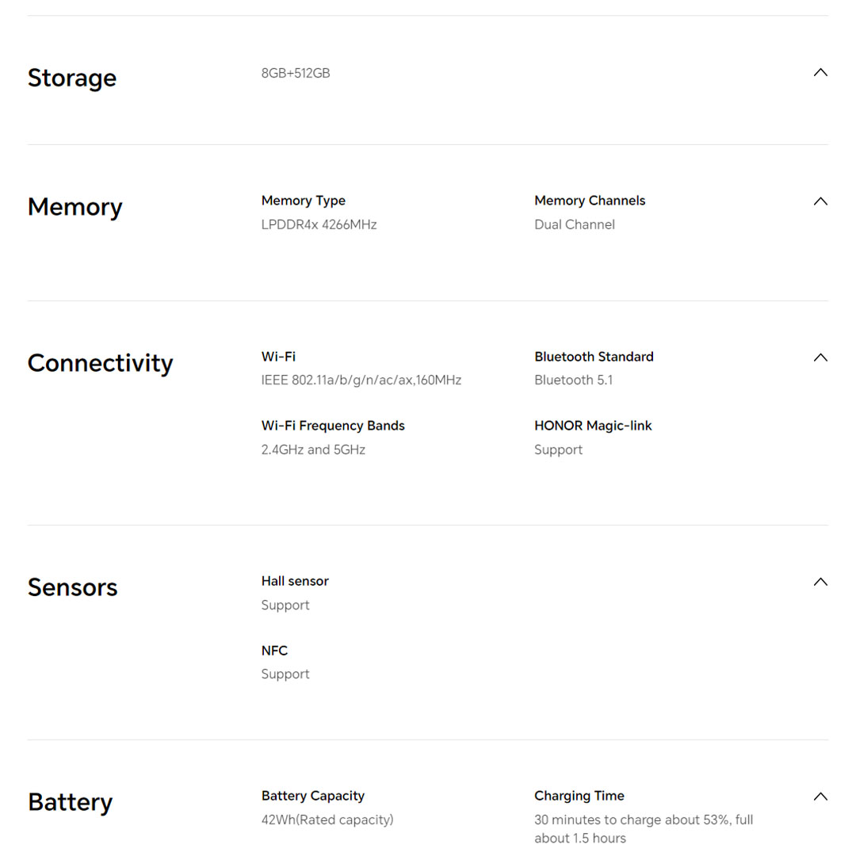Click the Hall sensor label
This screenshot has width=856, height=856.
tap(295, 581)
